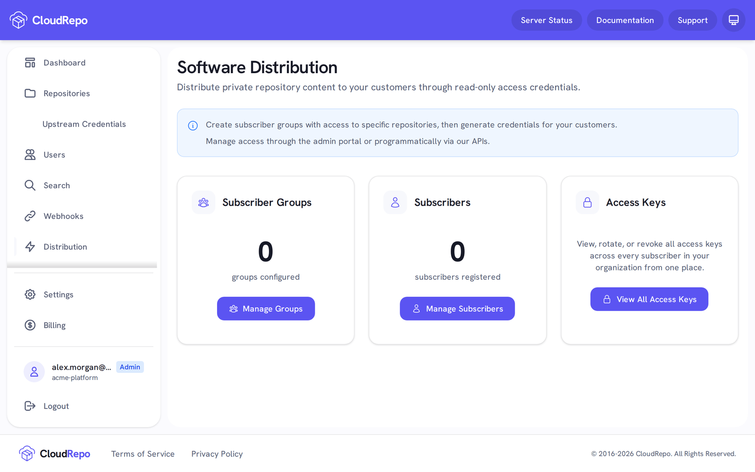Click the Software Distribution heading
The width and height of the screenshot is (755, 472).
[257, 67]
